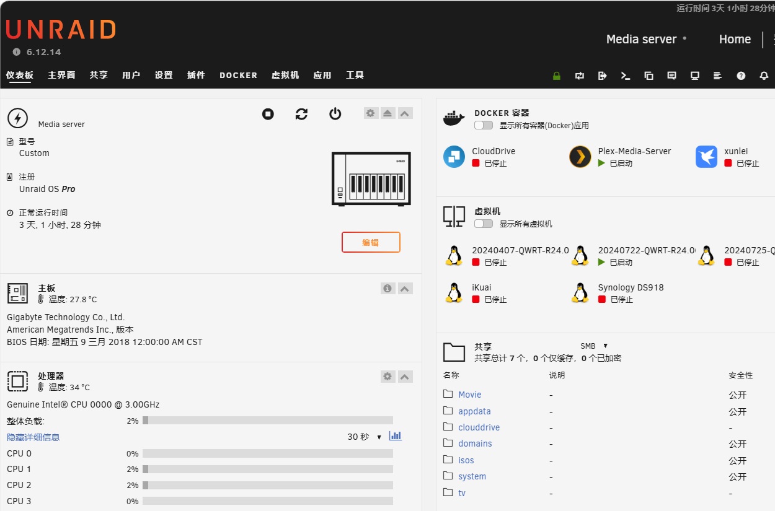Image resolution: width=775 pixels, height=511 pixels.
Task: Collapse the Media server panel
Action: (x=405, y=113)
